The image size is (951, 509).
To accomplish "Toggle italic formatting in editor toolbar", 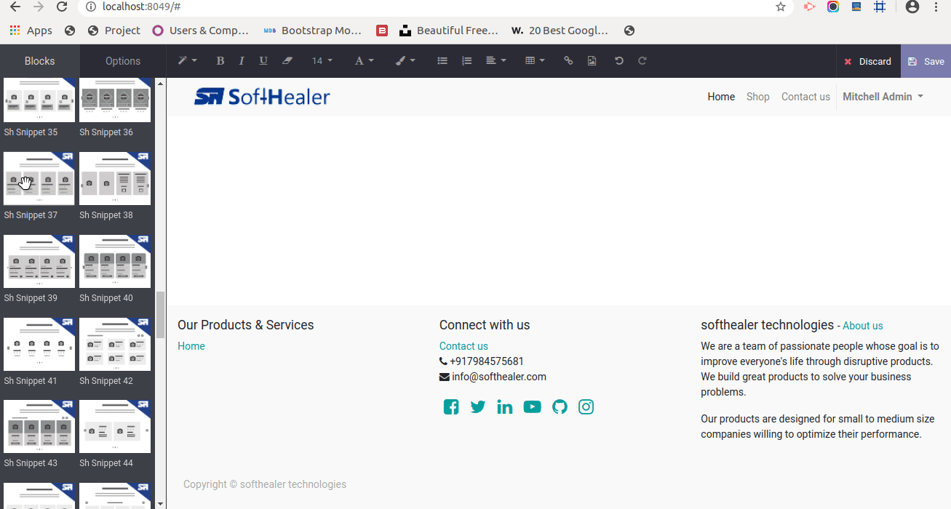I will pos(242,61).
